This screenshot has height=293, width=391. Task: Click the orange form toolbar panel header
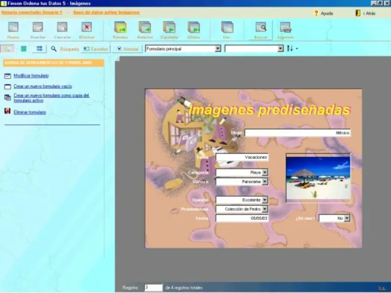pos(54,63)
